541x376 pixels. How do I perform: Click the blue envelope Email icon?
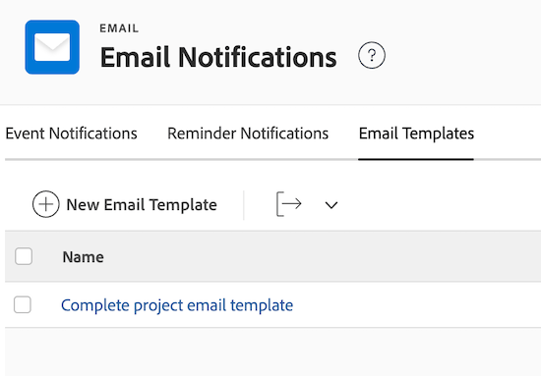click(x=52, y=47)
